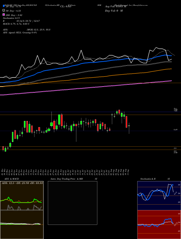Click the ADX readout header in indicator panel

point(22,183)
